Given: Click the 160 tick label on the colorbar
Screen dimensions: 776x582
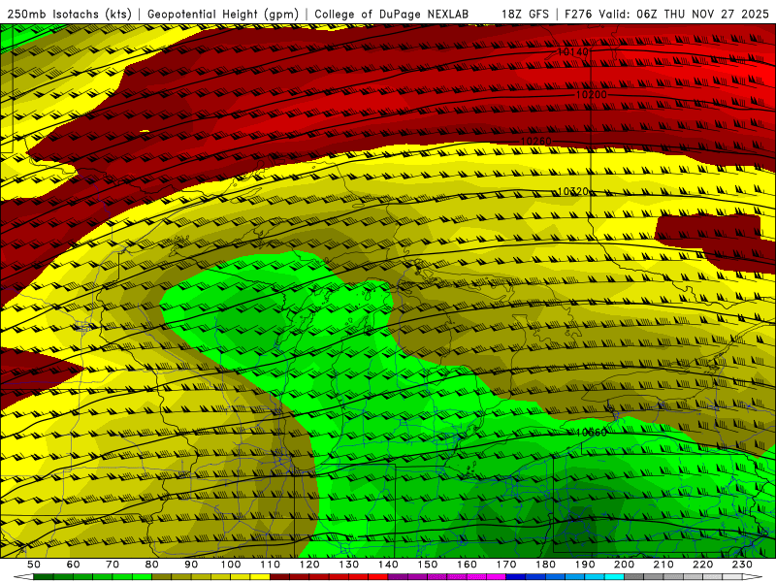Looking at the screenshot, I should coord(468,565).
